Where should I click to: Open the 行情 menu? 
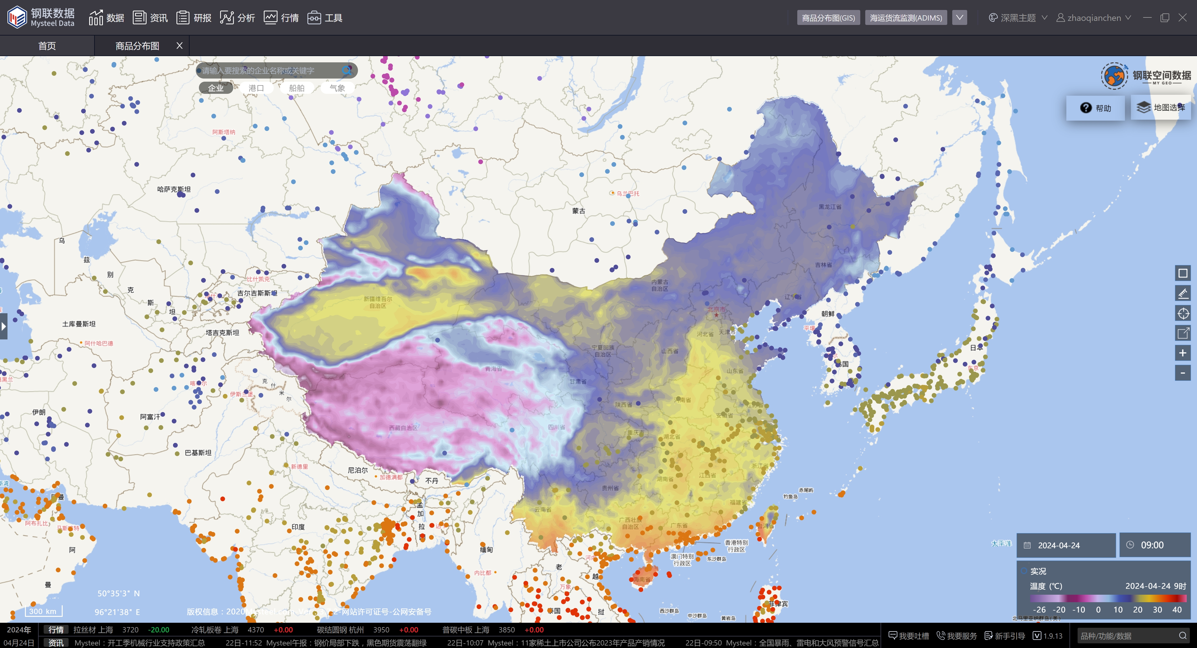[281, 18]
